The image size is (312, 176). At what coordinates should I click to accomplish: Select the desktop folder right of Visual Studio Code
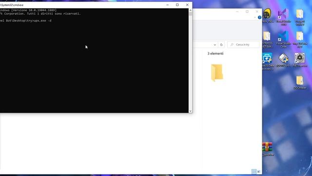(x=300, y=40)
